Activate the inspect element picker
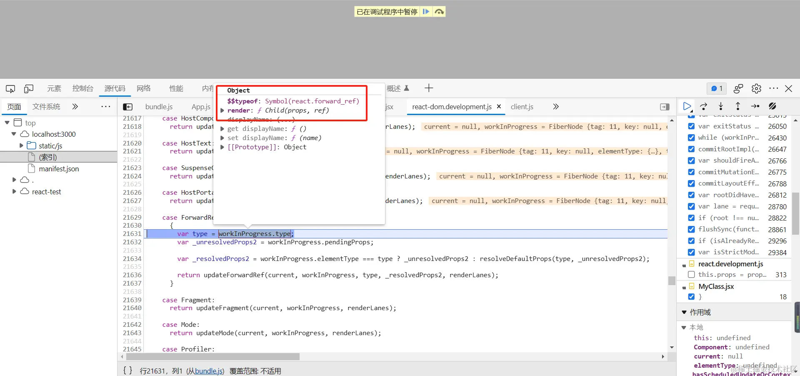800x376 pixels. pos(10,89)
